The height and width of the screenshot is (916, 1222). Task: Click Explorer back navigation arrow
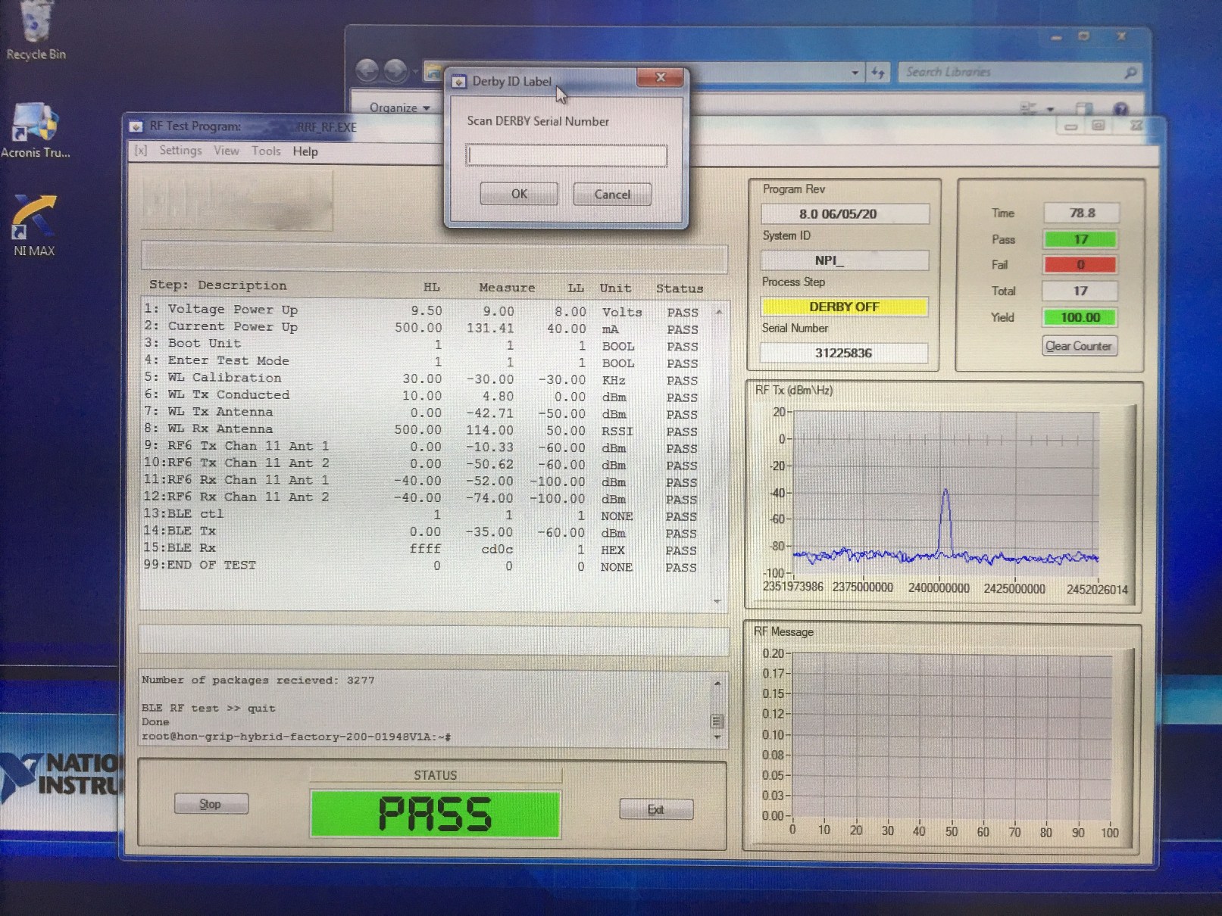[367, 71]
